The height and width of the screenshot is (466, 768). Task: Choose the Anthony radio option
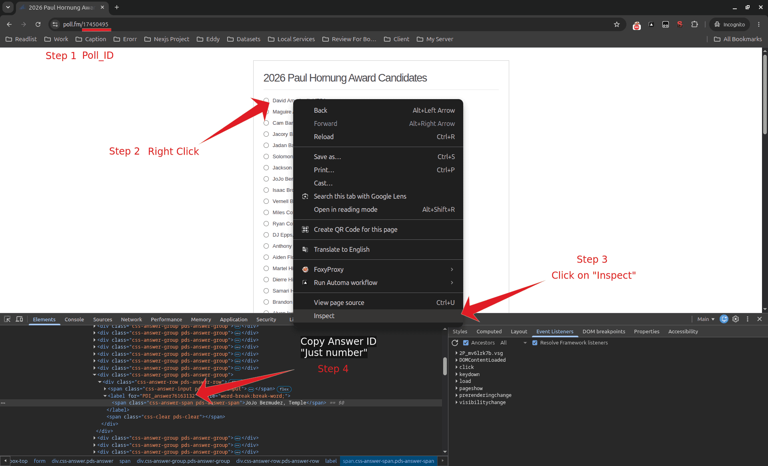coord(266,246)
